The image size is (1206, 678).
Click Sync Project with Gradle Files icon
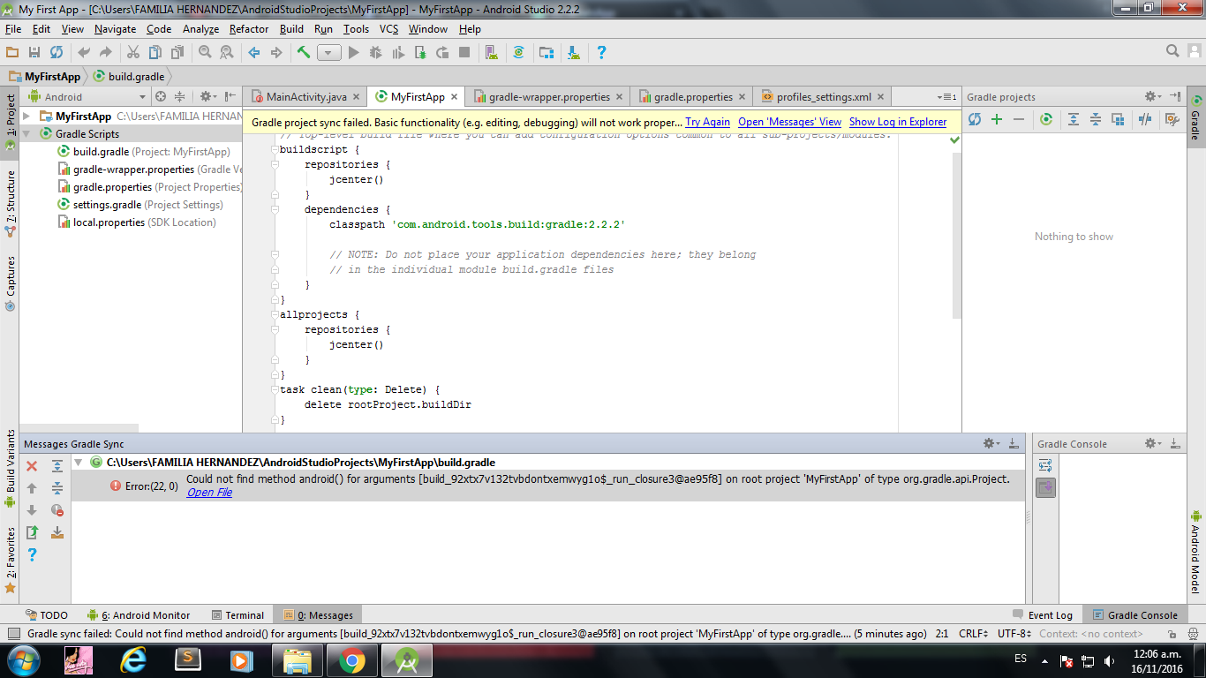point(519,53)
